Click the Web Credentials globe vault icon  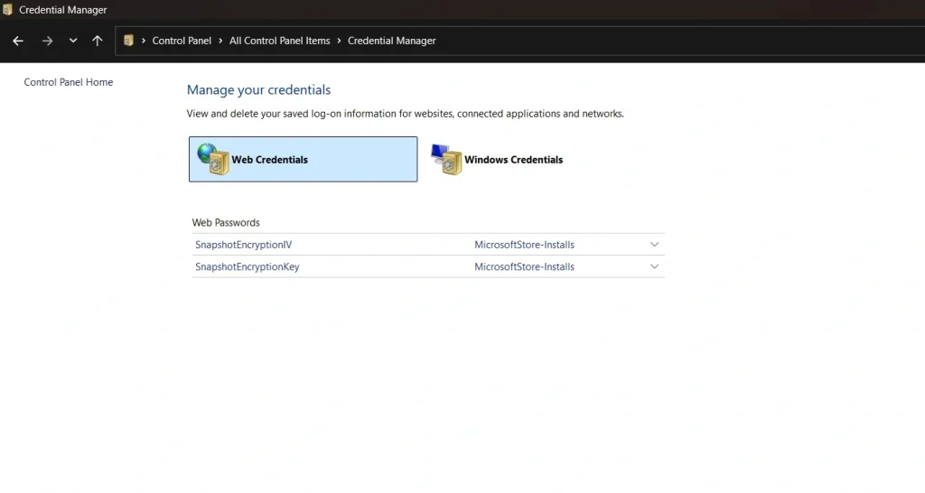point(213,159)
